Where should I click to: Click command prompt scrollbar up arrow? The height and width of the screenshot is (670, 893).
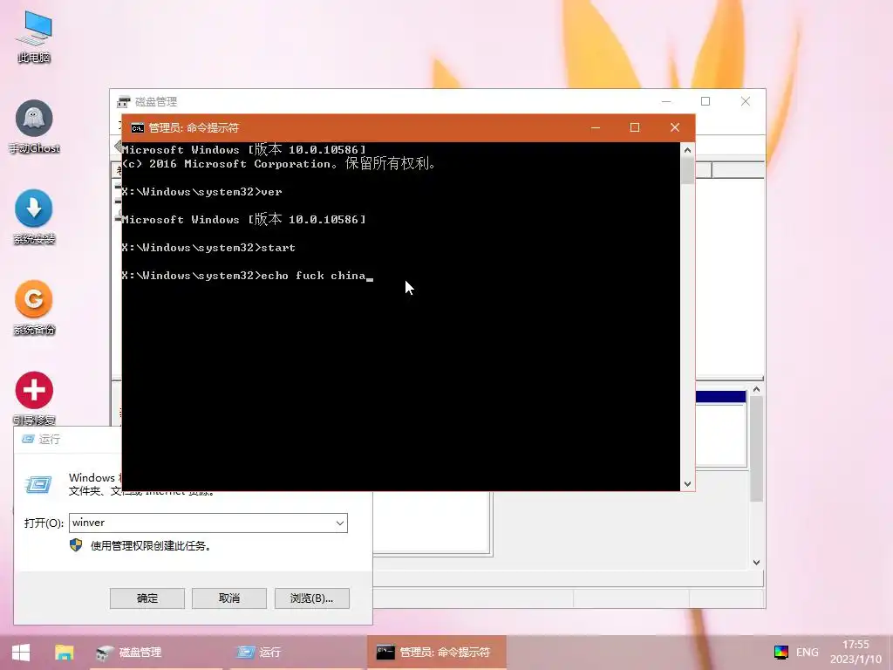[687, 150]
